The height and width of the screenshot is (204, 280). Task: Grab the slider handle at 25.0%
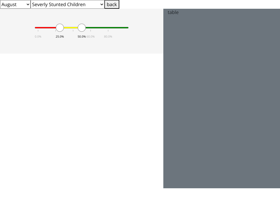pos(60,28)
